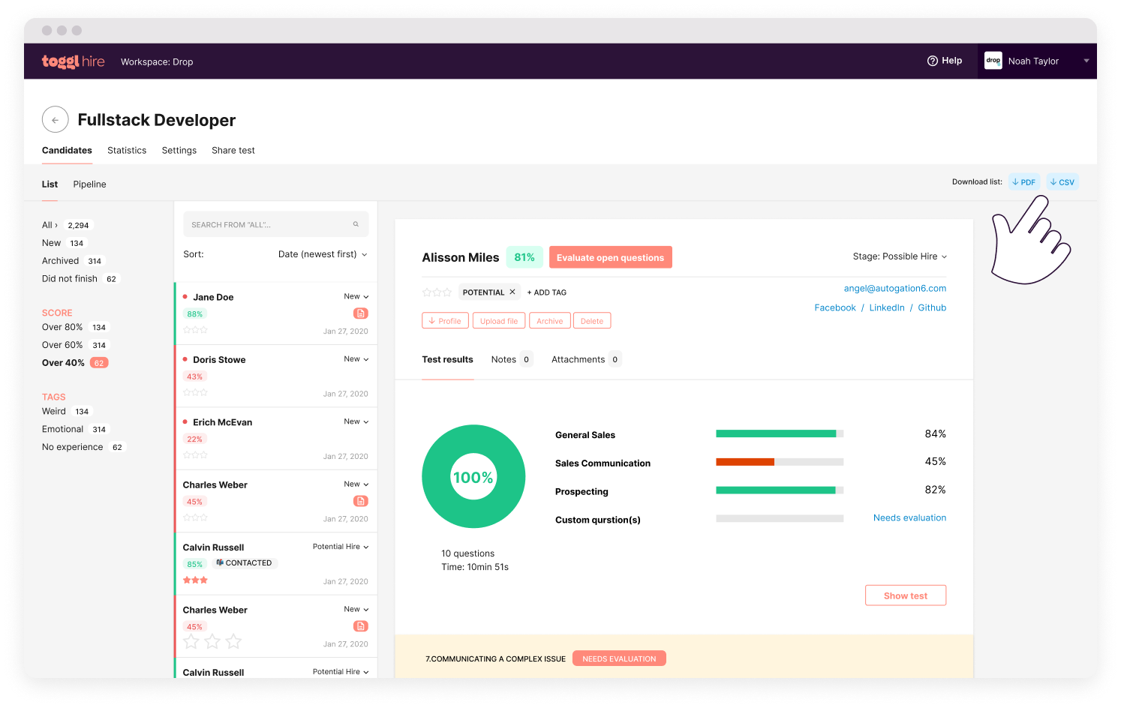Change first Charles Weber's status dropdown

[x=356, y=484]
